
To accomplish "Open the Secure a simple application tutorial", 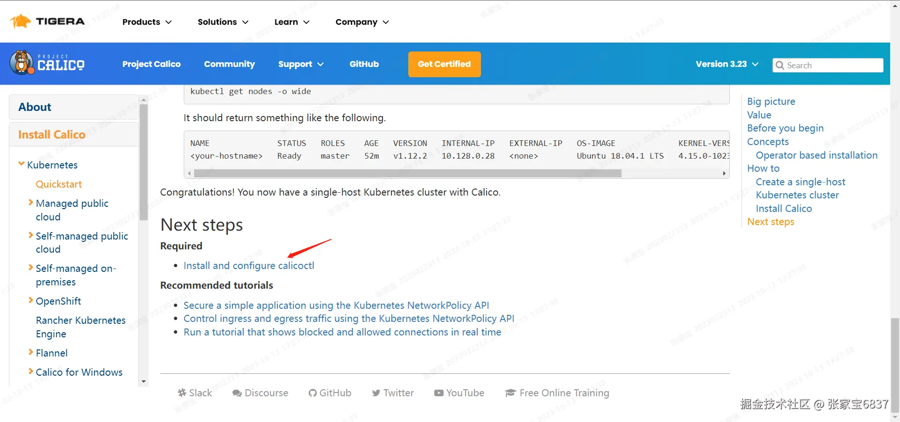I will (336, 306).
